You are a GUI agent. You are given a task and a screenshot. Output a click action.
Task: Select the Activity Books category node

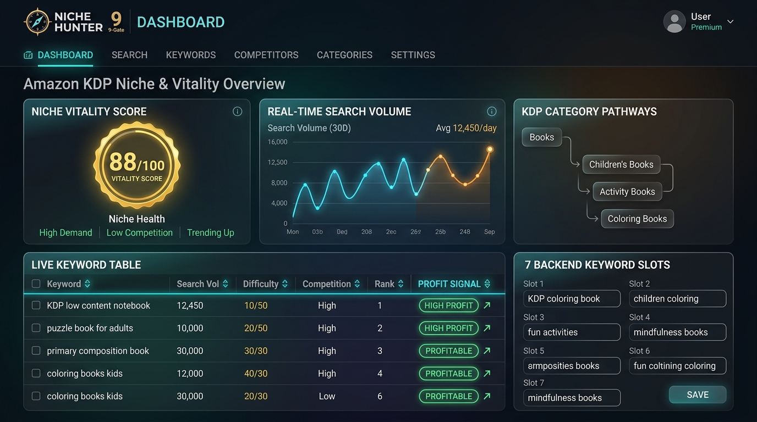627,191
